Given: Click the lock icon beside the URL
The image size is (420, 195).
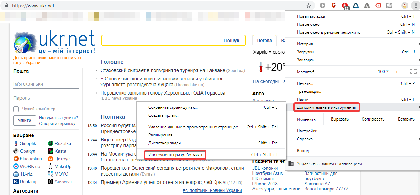Looking at the screenshot, I should [7, 6].
